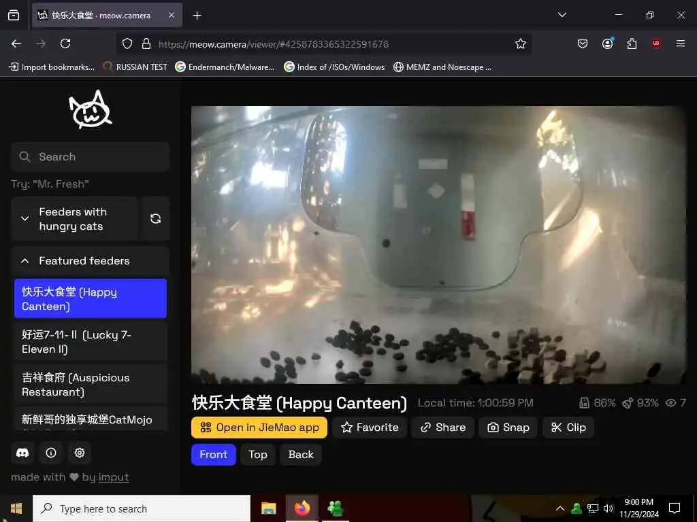Image resolution: width=697 pixels, height=522 pixels.
Task: Switch to the Top camera view
Action: coord(258,455)
